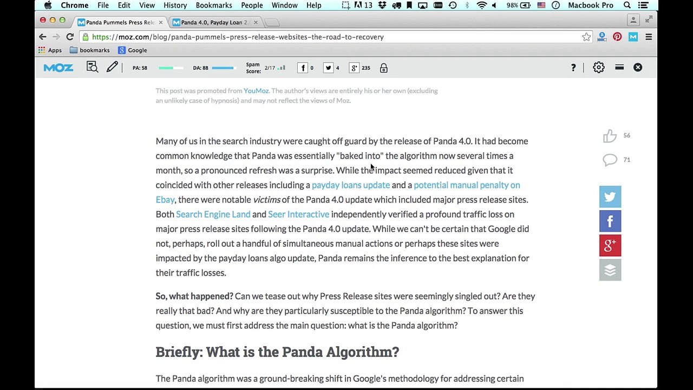Click the Spam Score 2/17 indicator
Image resolution: width=693 pixels, height=390 pixels.
[266, 68]
